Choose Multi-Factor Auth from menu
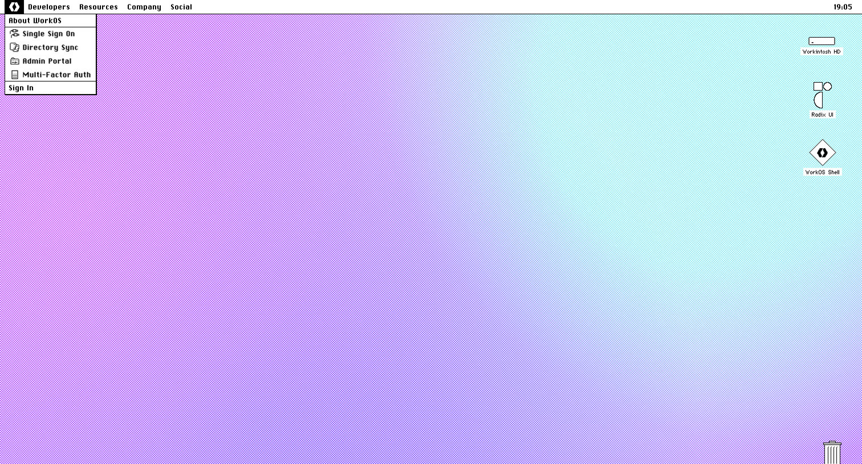This screenshot has height=464, width=862. click(x=51, y=75)
